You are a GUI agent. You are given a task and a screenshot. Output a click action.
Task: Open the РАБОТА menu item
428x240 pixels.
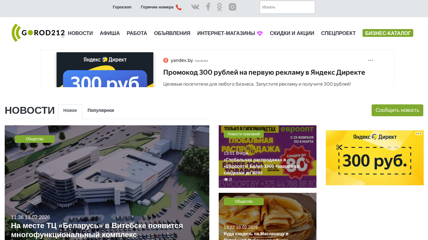click(137, 33)
